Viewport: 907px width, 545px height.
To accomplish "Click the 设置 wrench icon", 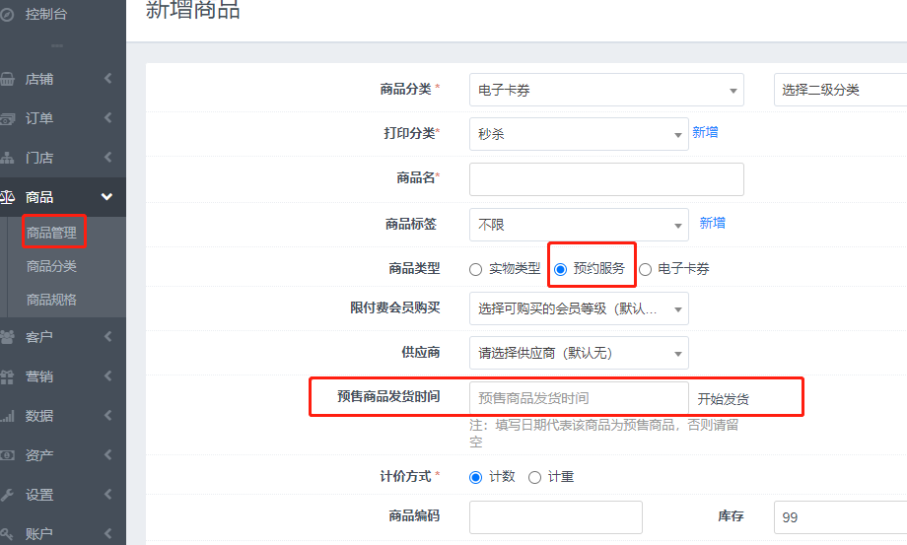I will pyautogui.click(x=6, y=495).
